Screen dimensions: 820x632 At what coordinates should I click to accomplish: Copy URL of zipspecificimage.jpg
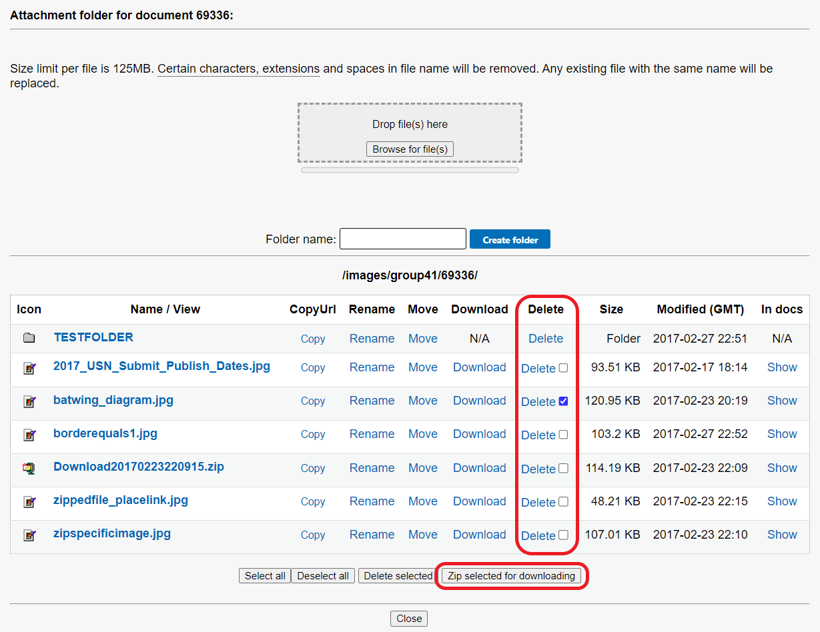(x=313, y=535)
